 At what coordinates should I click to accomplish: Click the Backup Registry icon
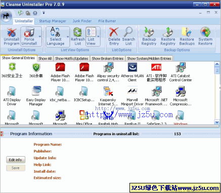click(149, 32)
